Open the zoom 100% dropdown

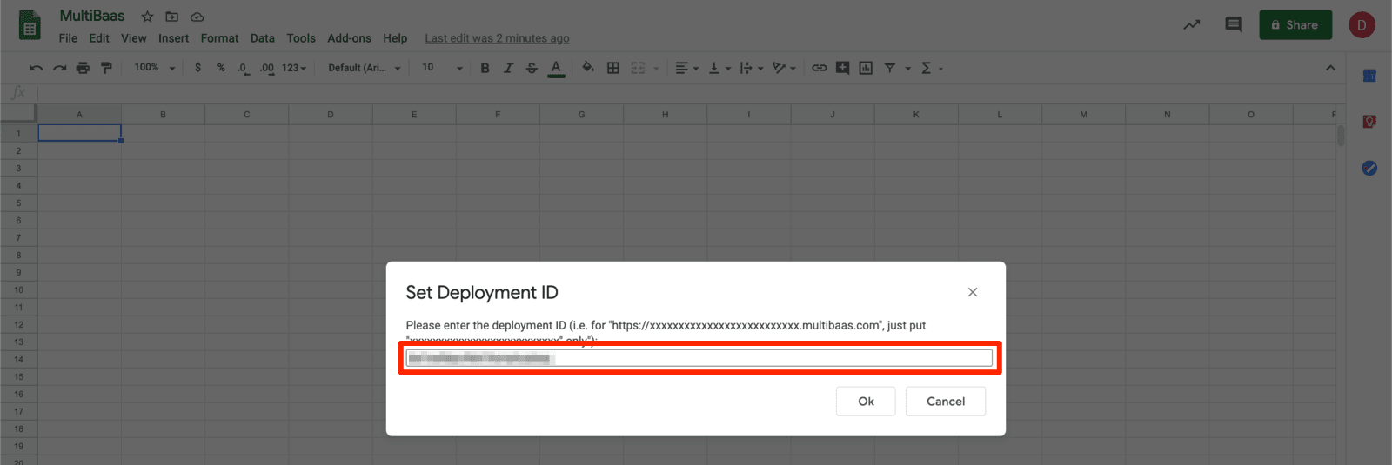[x=155, y=68]
